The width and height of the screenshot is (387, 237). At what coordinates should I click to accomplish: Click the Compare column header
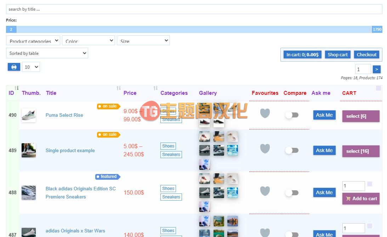tap(295, 93)
